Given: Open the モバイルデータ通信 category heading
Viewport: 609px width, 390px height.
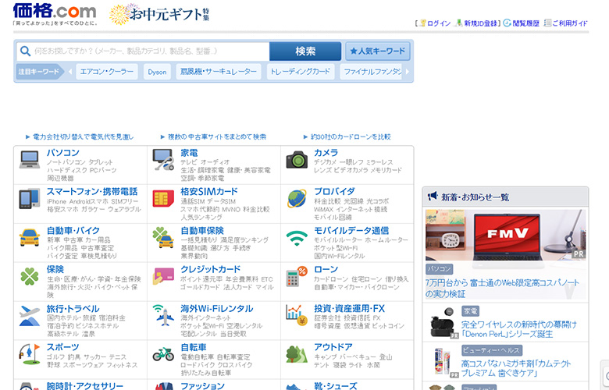Looking at the screenshot, I should [351, 231].
